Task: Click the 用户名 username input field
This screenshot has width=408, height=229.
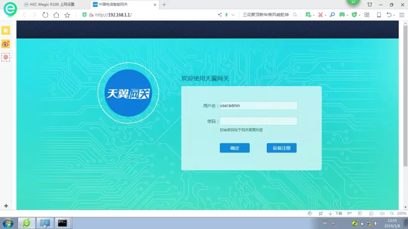Action: coord(258,106)
